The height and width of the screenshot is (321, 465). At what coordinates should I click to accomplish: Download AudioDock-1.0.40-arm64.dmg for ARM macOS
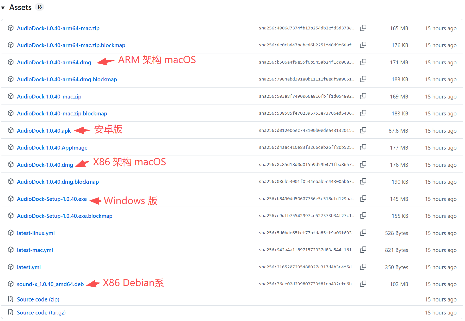point(54,62)
